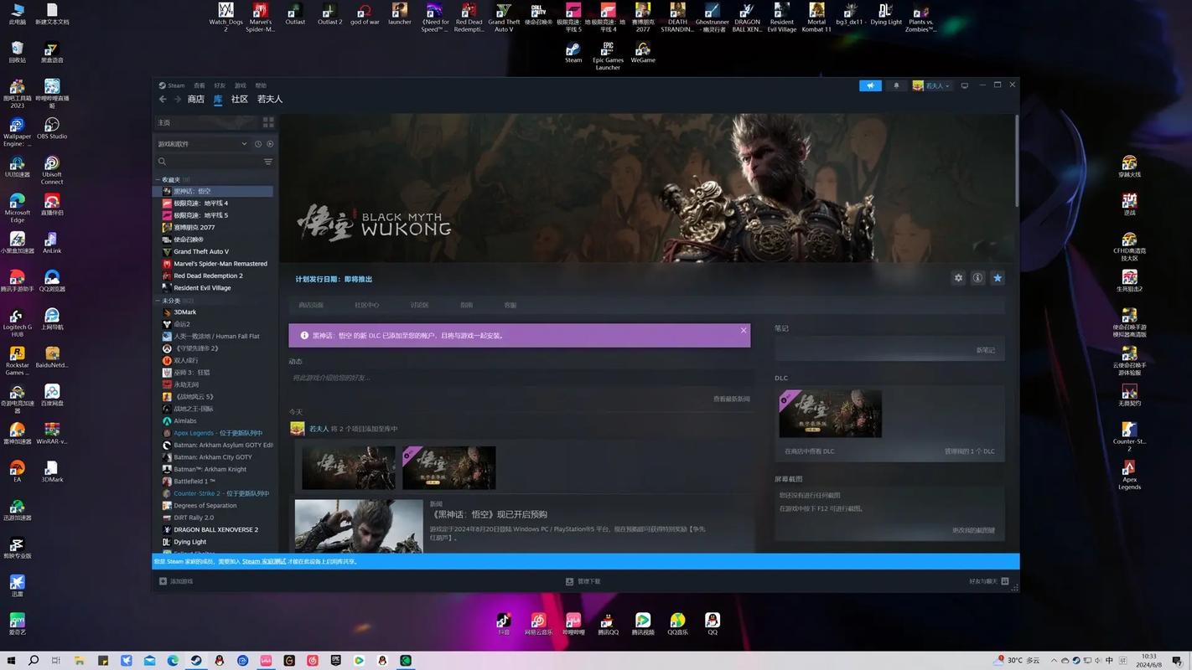Open Dying Light desktop shortcut

click(x=886, y=14)
